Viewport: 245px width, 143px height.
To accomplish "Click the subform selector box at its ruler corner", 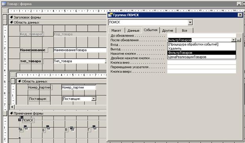I will pyautogui.click(x=13, y=75).
